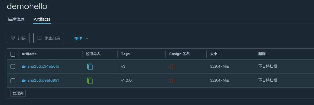Open the 操作 actions dropdown
The width and height of the screenshot is (314, 105).
coord(81,38)
